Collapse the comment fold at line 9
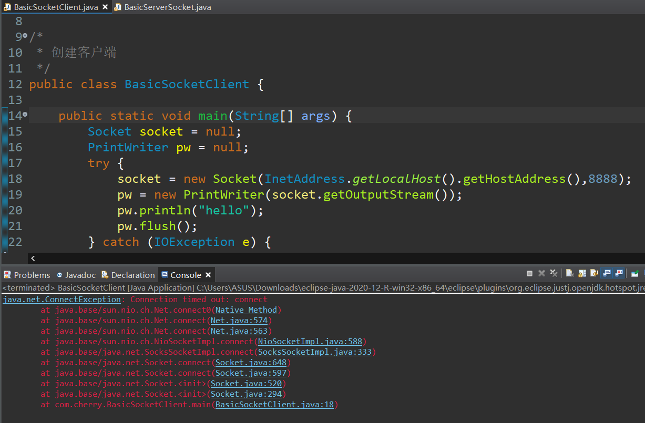 [25, 36]
